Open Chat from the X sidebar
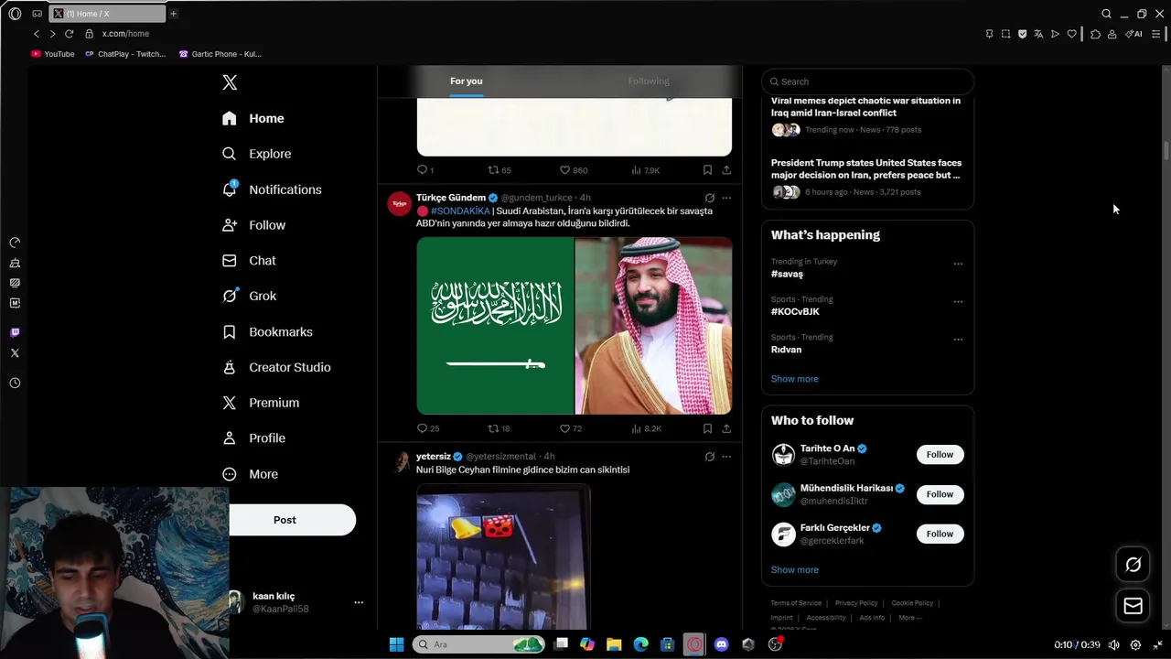Viewport: 1171px width, 659px height. pyautogui.click(x=249, y=261)
